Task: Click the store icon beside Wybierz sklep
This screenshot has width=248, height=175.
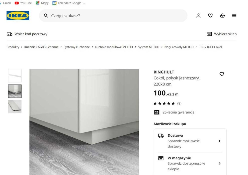Action: pos(209,34)
